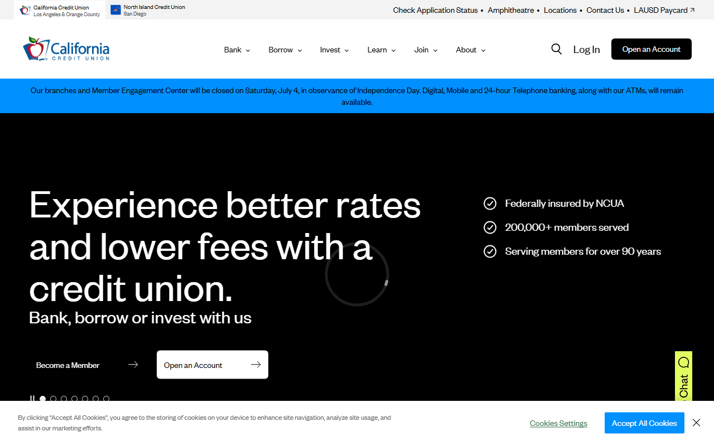The image size is (714, 446).
Task: Go to the Amphitheatre page
Action: coord(510,10)
